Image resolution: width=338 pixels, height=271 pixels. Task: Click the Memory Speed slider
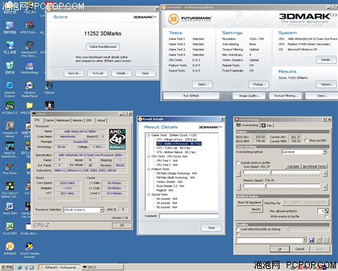click(x=282, y=186)
